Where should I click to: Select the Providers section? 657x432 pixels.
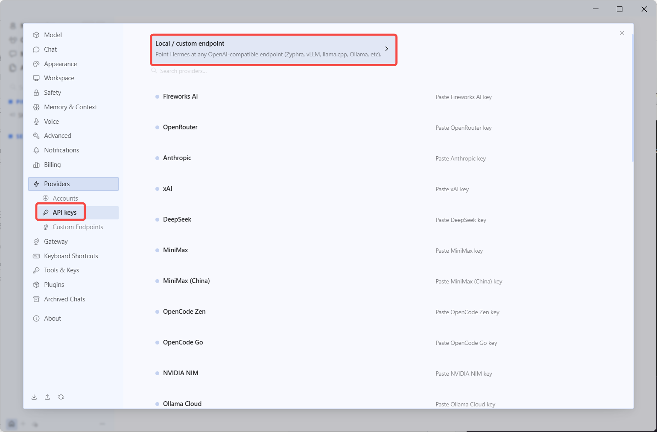click(x=73, y=184)
